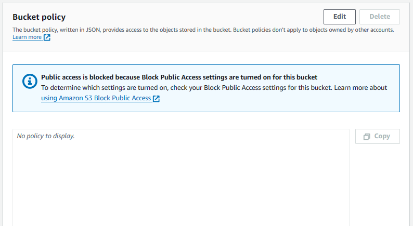The width and height of the screenshot is (413, 226).
Task: Select the Bucket policy heading
Action: pos(39,17)
